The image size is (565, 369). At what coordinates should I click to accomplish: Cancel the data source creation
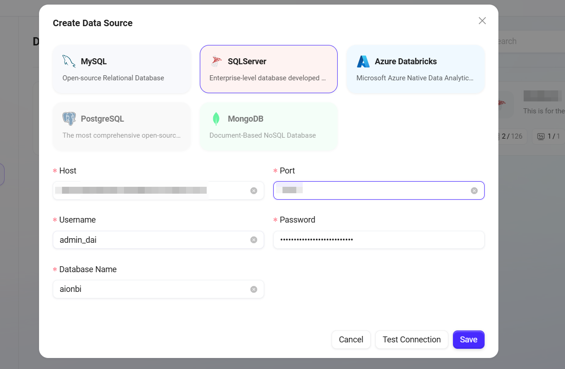click(351, 340)
